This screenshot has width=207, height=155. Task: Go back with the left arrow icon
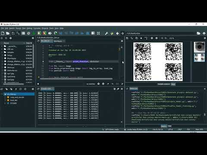pyautogui.click(x=117, y=34)
